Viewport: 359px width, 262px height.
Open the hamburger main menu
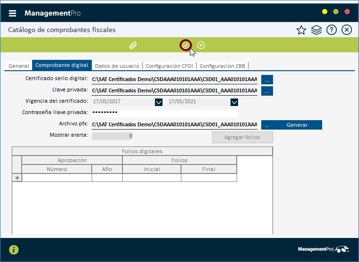(x=12, y=13)
